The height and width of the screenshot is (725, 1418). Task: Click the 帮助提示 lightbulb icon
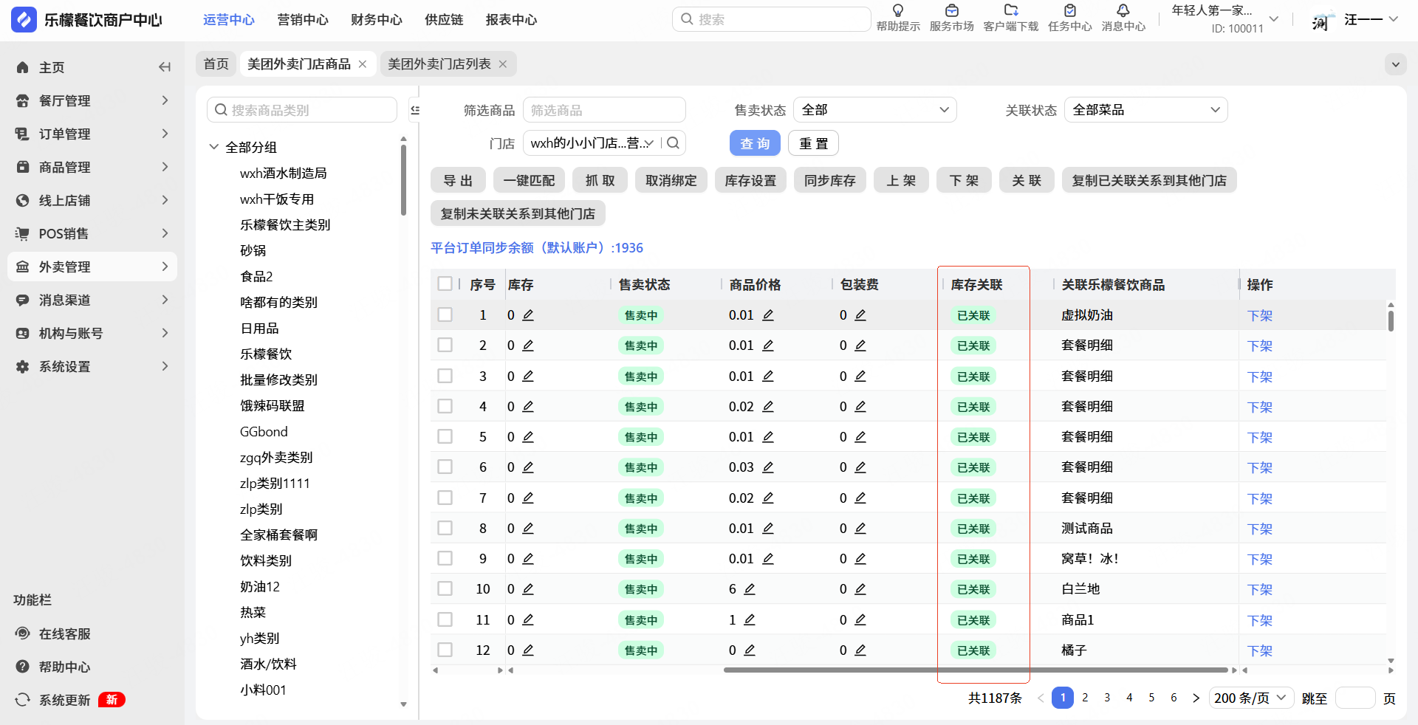(897, 11)
